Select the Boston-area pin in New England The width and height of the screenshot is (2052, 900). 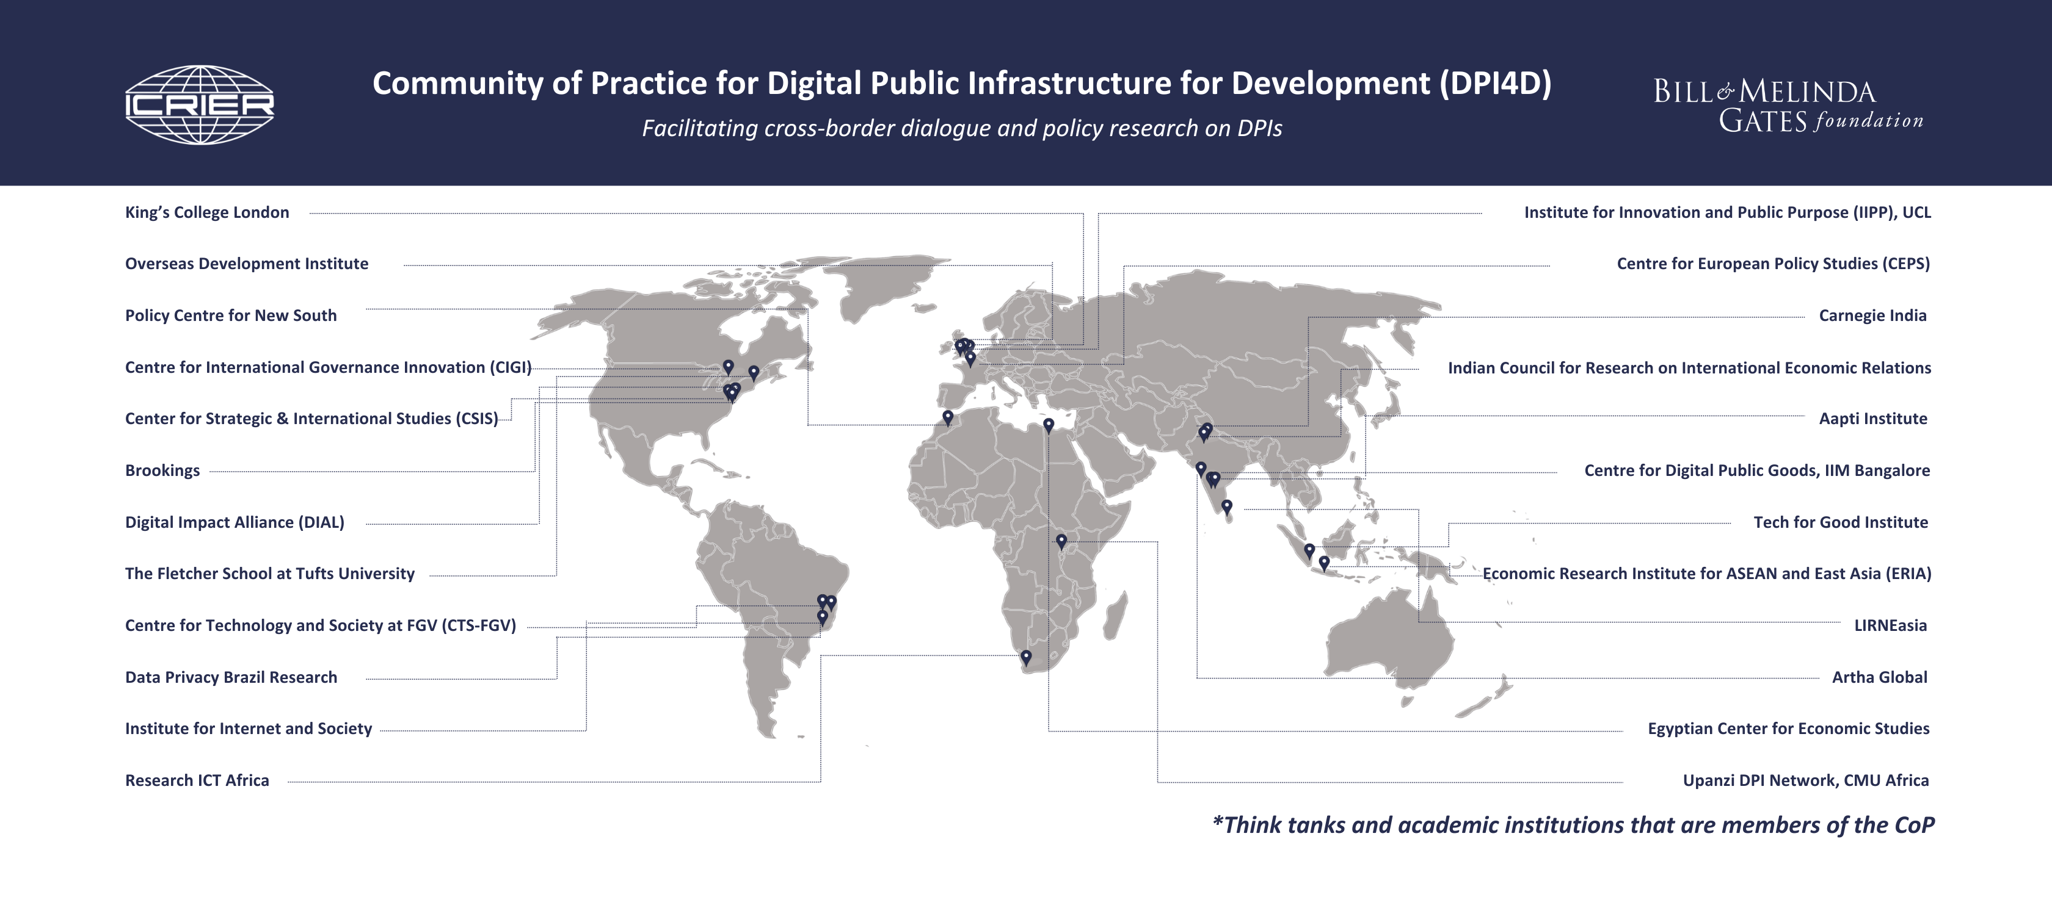point(754,372)
